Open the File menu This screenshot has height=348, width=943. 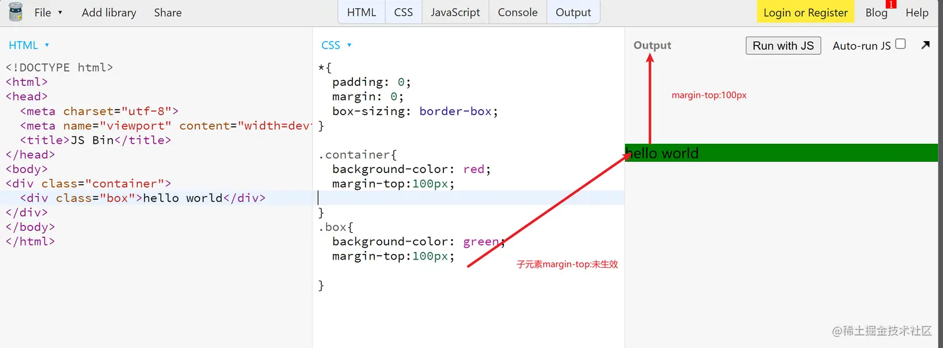click(49, 12)
